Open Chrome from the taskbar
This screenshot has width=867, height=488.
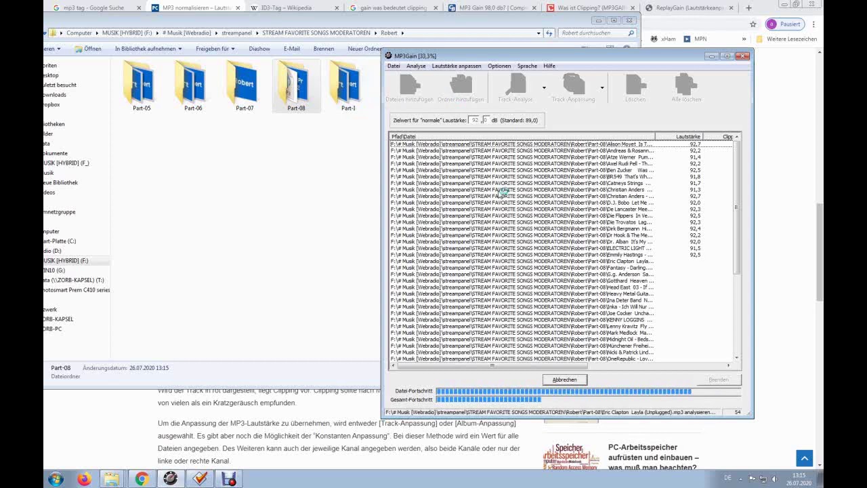pyautogui.click(x=142, y=479)
